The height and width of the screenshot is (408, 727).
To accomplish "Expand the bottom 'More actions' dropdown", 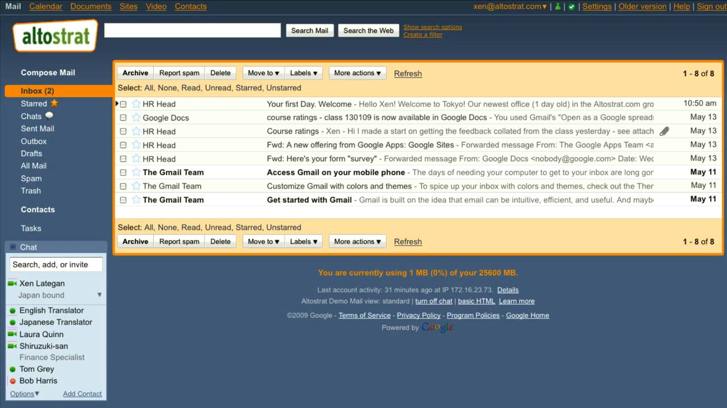I will click(358, 241).
